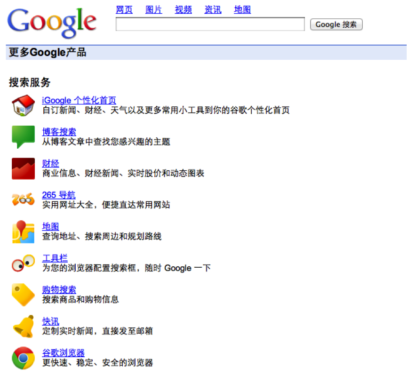Click the Chrome browser icon
Image resolution: width=407 pixels, height=375 pixels.
(x=24, y=358)
